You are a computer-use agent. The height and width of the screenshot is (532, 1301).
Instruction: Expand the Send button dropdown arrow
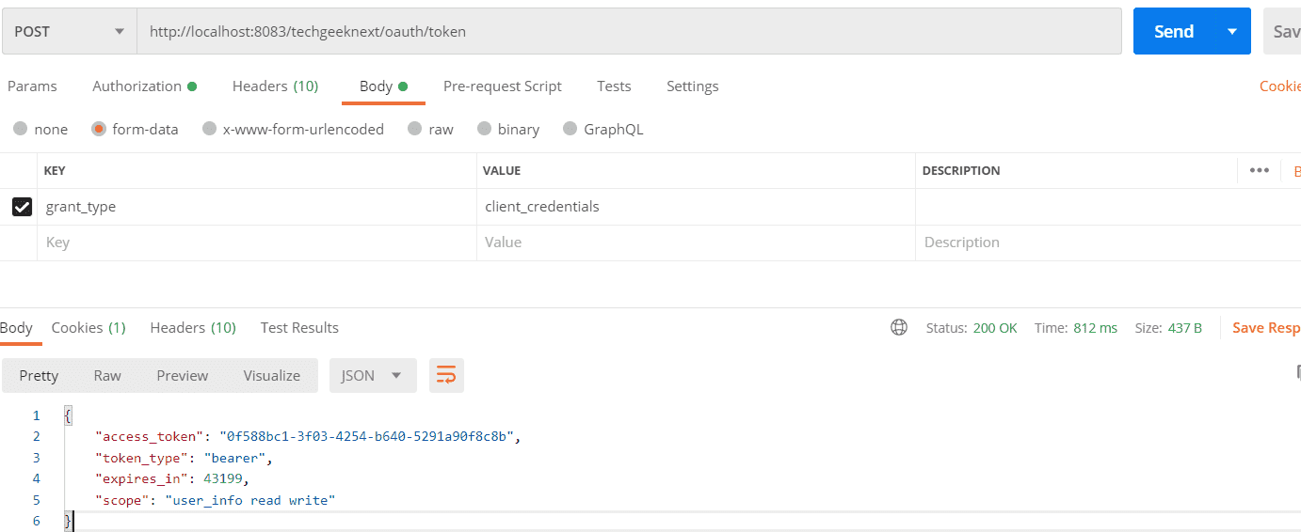pyautogui.click(x=1232, y=31)
